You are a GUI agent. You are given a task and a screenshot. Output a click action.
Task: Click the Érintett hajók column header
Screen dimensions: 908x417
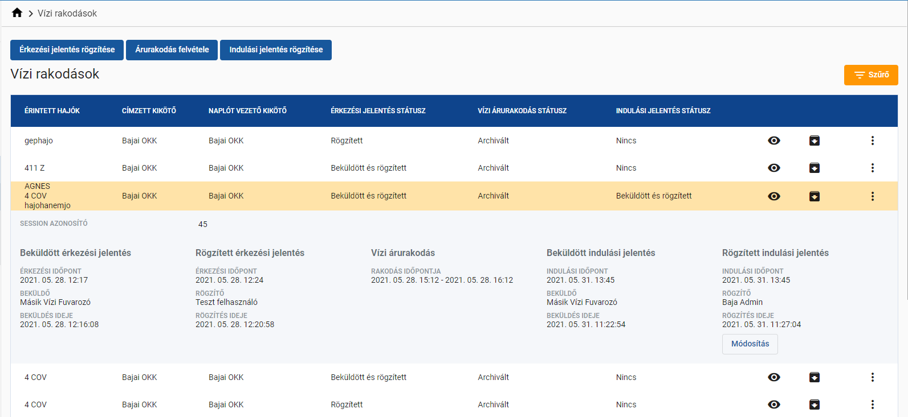tap(52, 111)
